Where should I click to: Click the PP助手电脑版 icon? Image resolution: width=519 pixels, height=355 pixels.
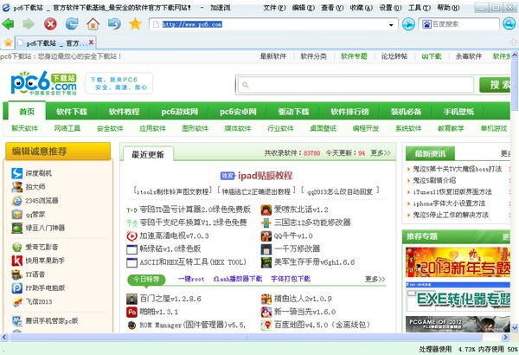[16, 287]
